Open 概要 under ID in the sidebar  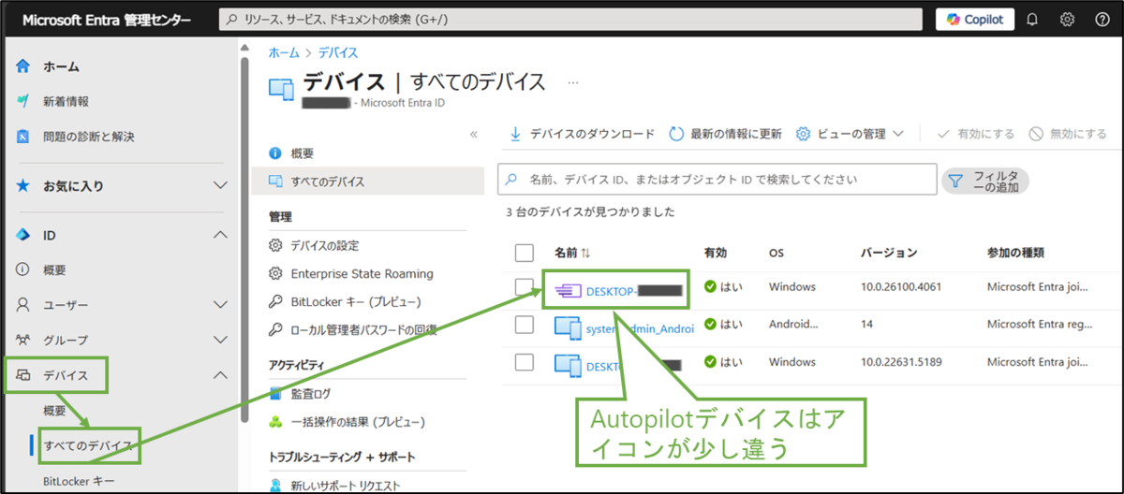coord(54,269)
